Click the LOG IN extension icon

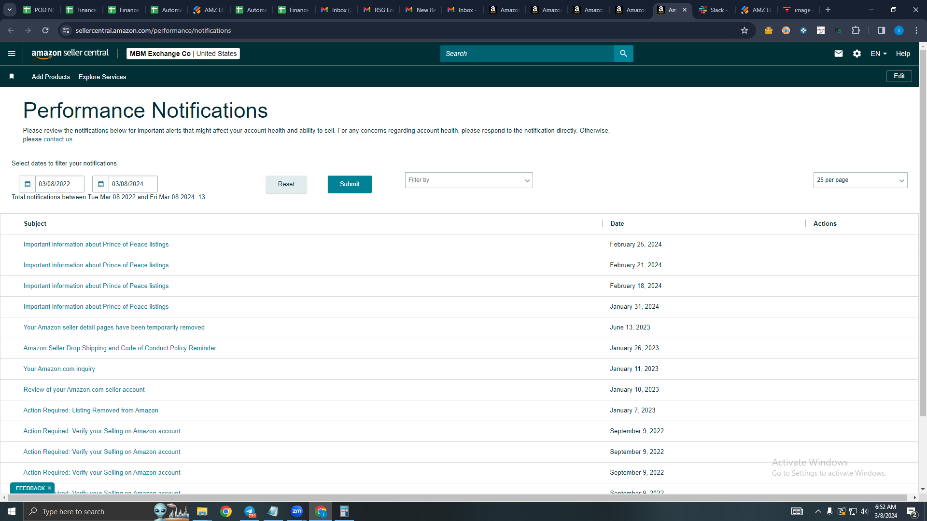click(821, 30)
